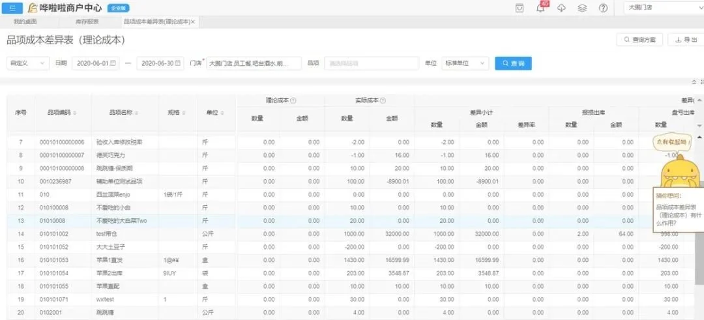Image resolution: width=704 pixels, height=320 pixels.
Task: Sort by 单位 column sort icon
Action: click(x=223, y=113)
